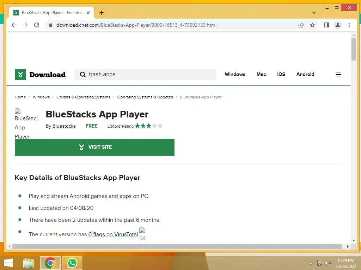Click the browser forward arrow
This screenshot has height=270, width=361.
[25, 25]
